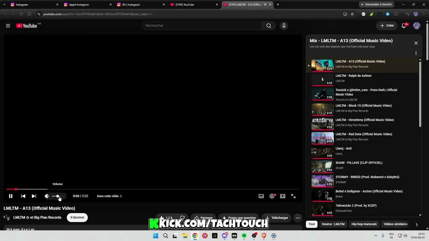The width and height of the screenshot is (429, 241).
Task: Skip to the next video
Action: point(34,196)
